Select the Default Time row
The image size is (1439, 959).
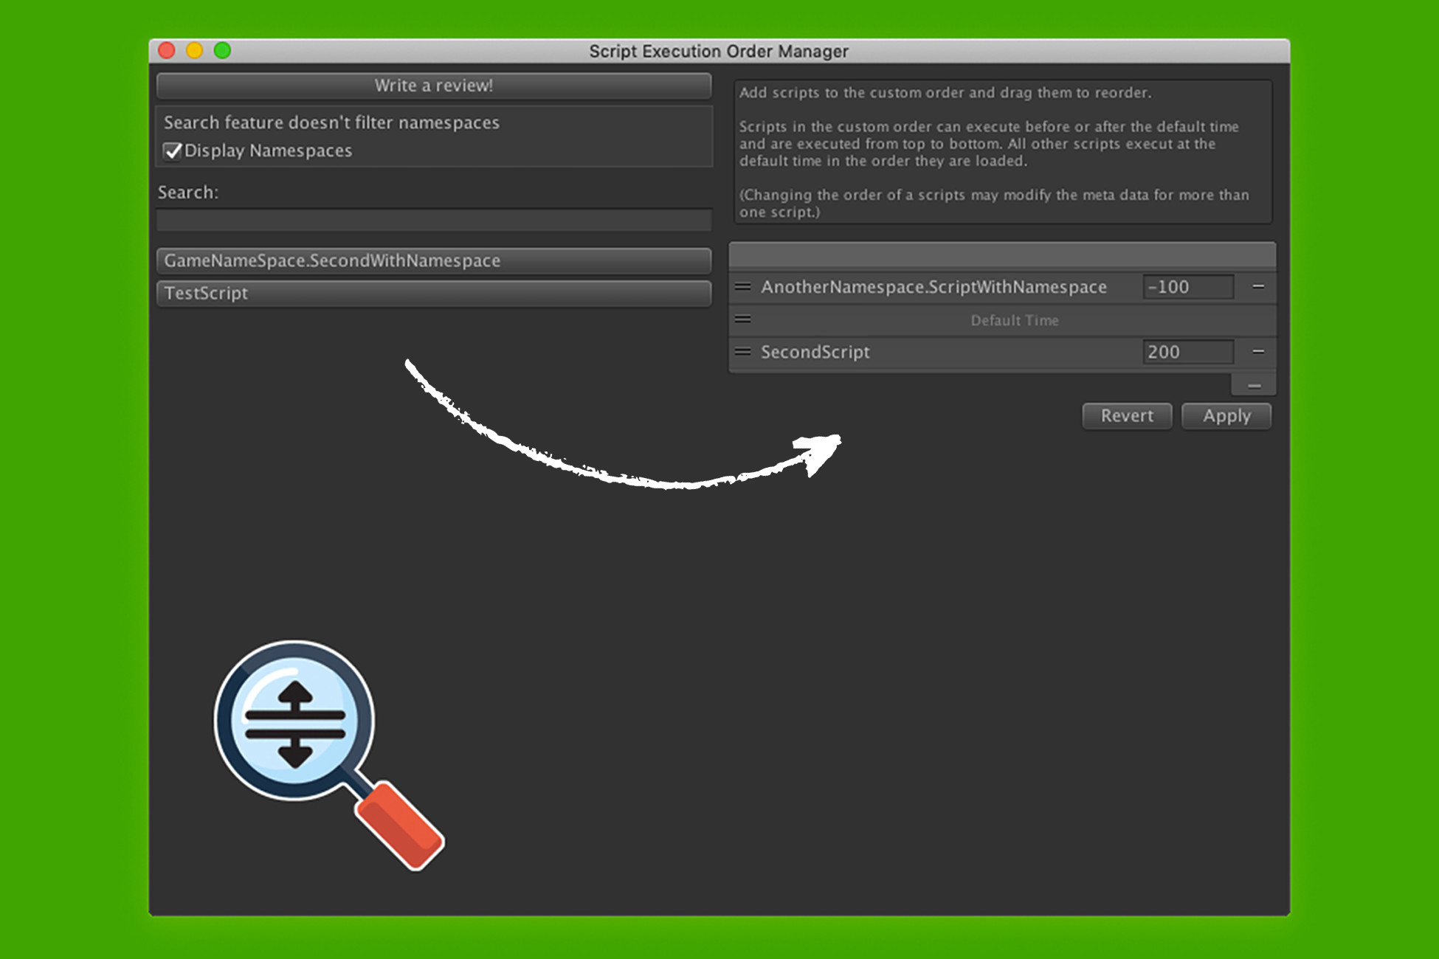pyautogui.click(x=1015, y=319)
